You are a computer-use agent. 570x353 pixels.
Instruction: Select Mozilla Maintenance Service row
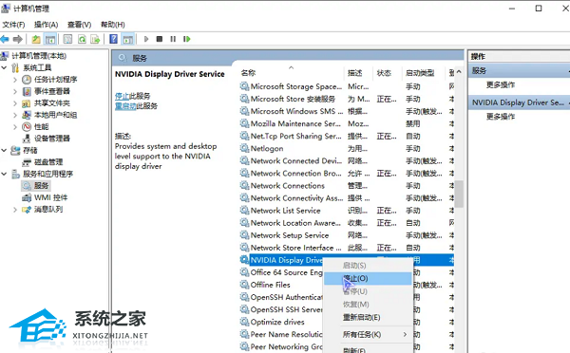point(347,124)
